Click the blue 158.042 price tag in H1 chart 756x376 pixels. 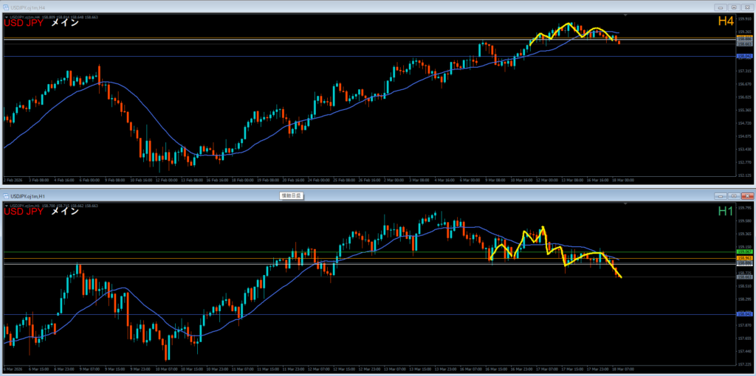743,315
